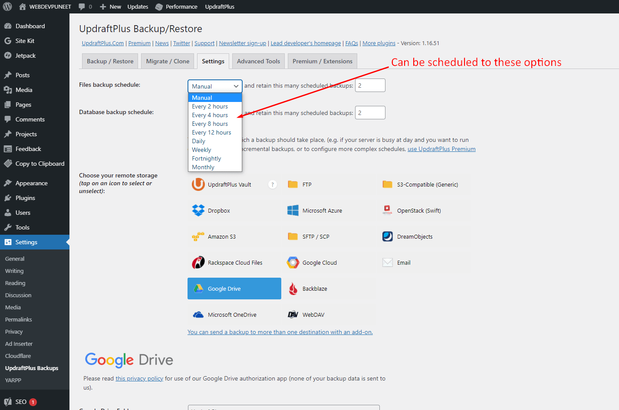Click the New plus icon
This screenshot has height=410, width=619.
tap(103, 7)
